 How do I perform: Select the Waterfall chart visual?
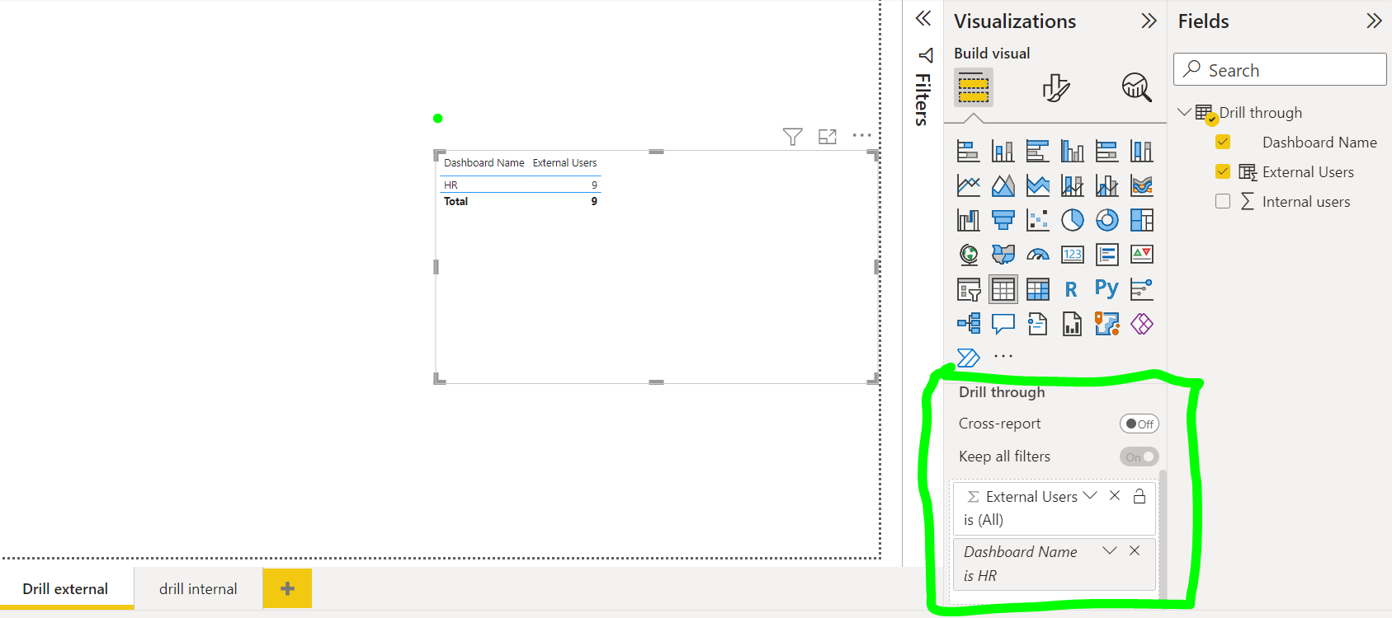(x=969, y=220)
